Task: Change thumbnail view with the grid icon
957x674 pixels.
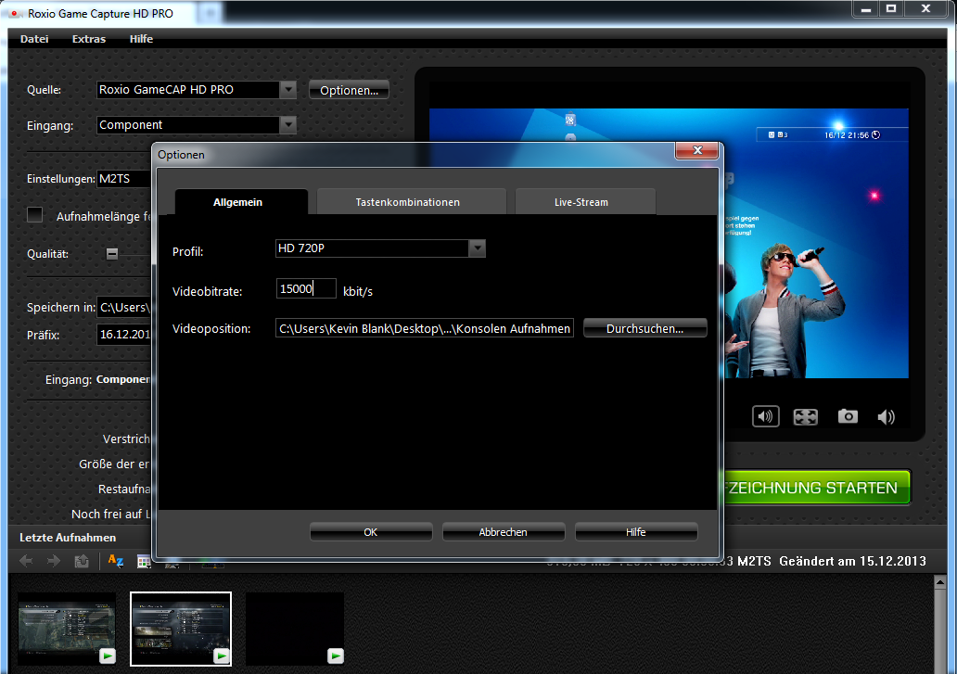Action: (144, 562)
